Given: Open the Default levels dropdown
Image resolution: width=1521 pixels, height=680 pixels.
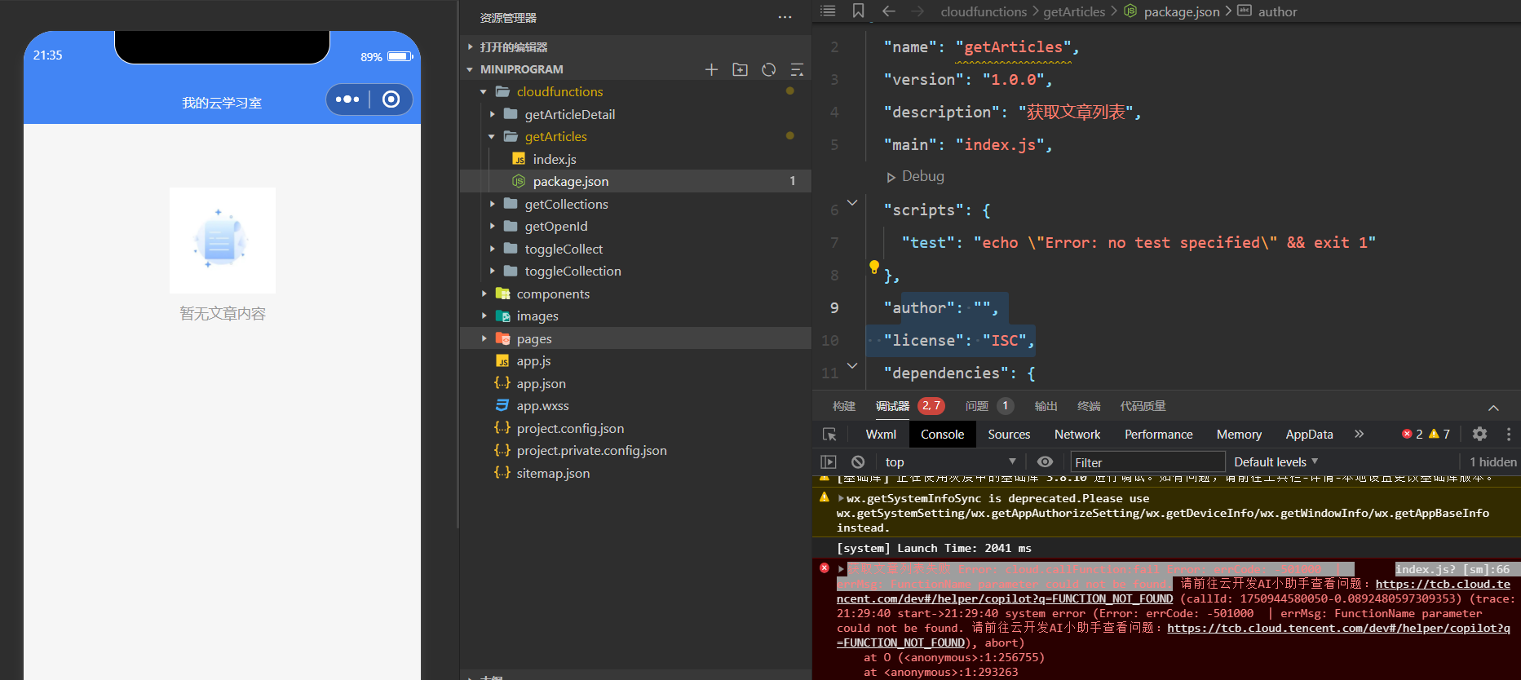Looking at the screenshot, I should click(x=1276, y=461).
